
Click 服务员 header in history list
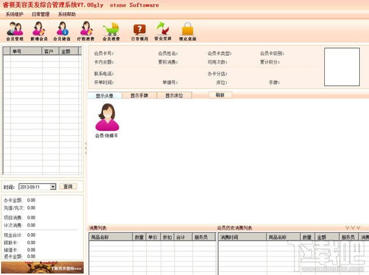[x=349, y=237]
